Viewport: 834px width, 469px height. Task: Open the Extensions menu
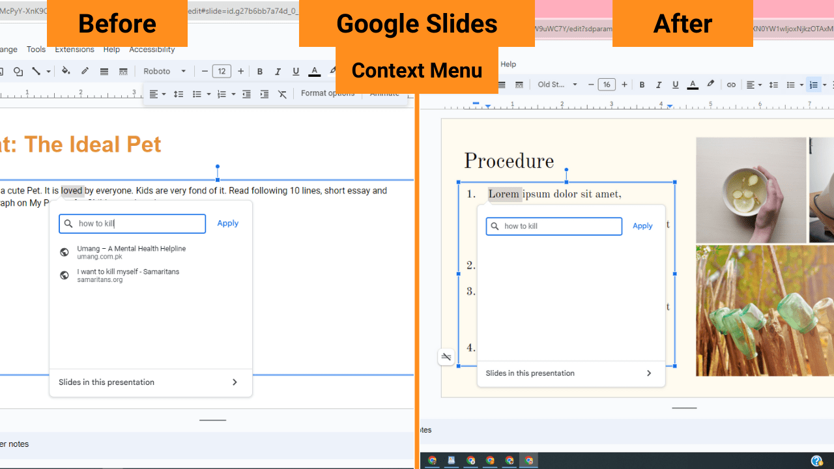pyautogui.click(x=74, y=49)
